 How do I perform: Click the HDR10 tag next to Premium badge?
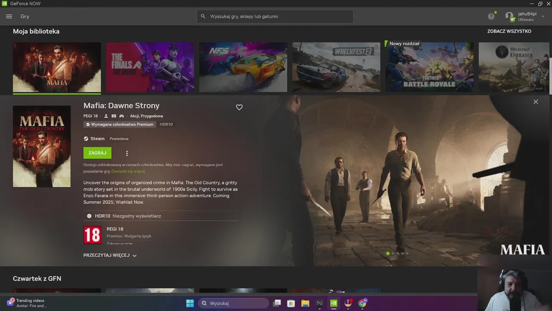(166, 124)
